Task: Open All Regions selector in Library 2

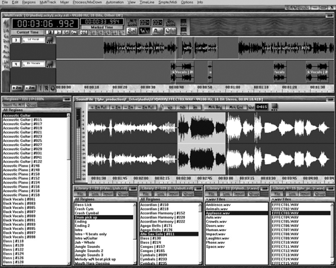Action: [171, 199]
